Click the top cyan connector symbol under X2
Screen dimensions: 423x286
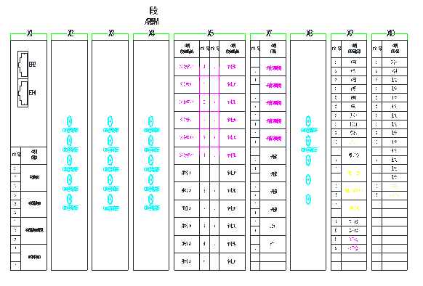(x=69, y=121)
